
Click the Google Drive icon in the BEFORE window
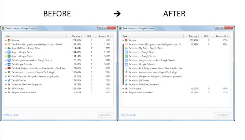(9, 48)
